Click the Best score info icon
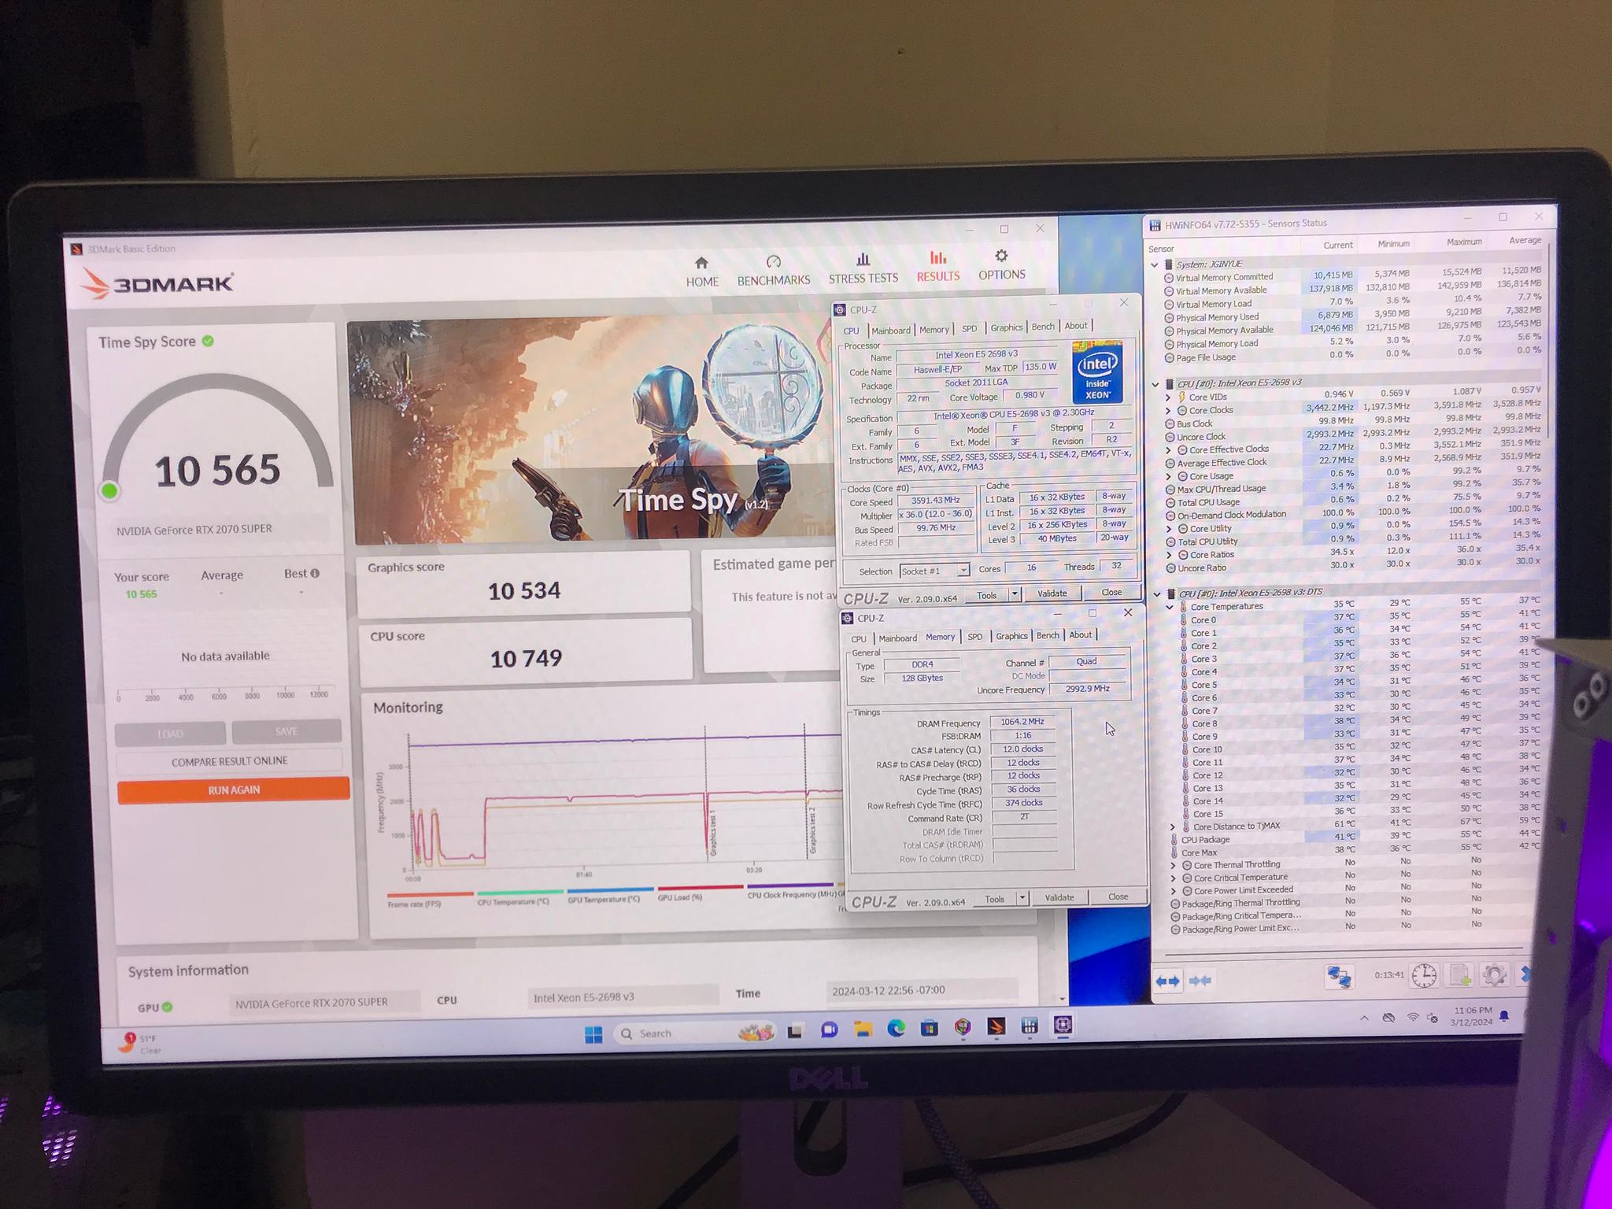1612x1209 pixels. 315,574
